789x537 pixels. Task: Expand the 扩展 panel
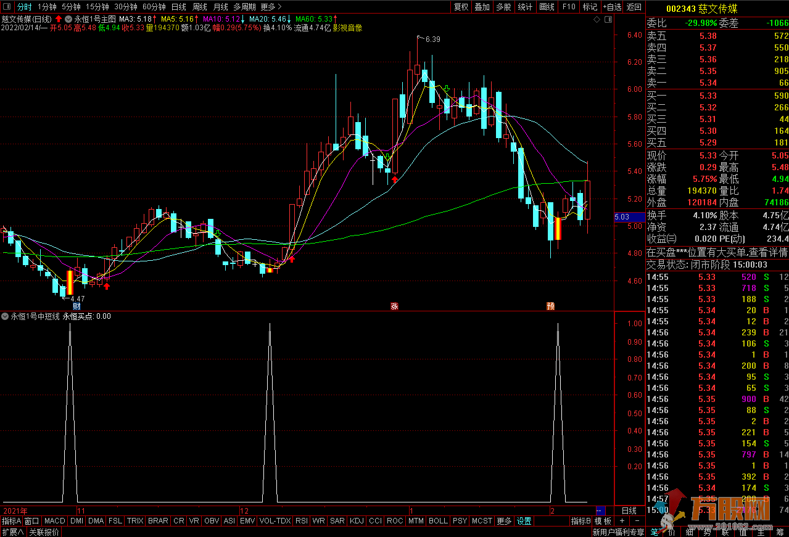(12, 532)
